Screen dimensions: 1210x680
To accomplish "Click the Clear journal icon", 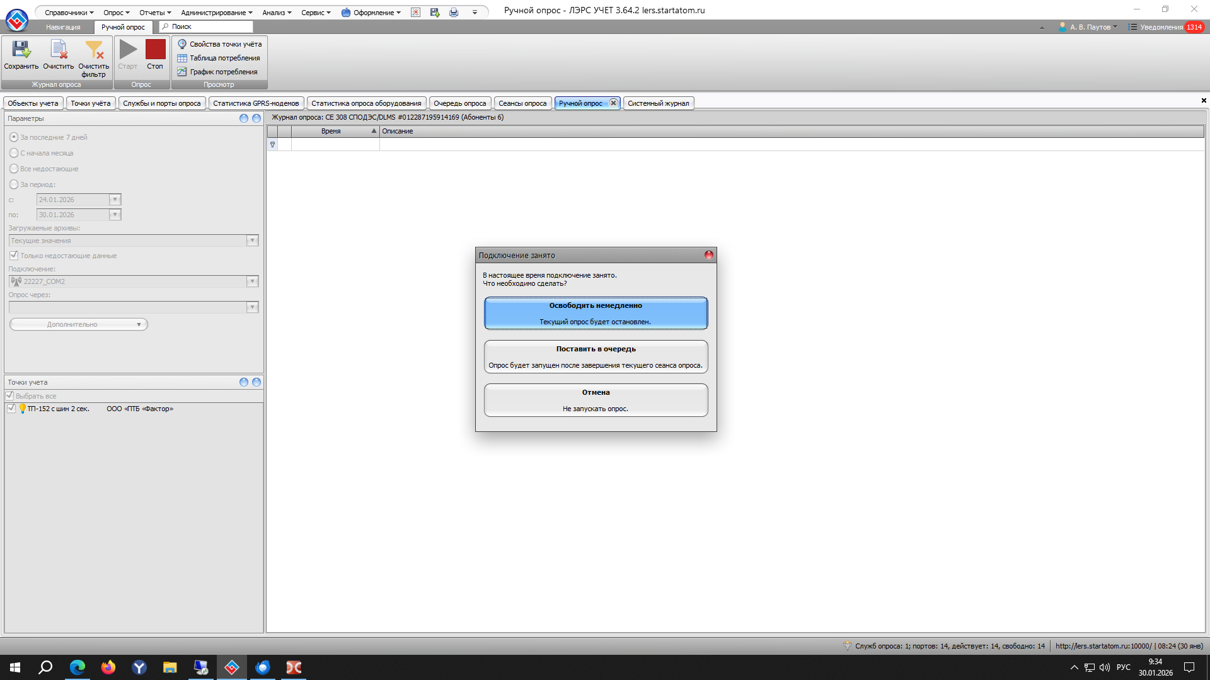I will click(x=58, y=50).
